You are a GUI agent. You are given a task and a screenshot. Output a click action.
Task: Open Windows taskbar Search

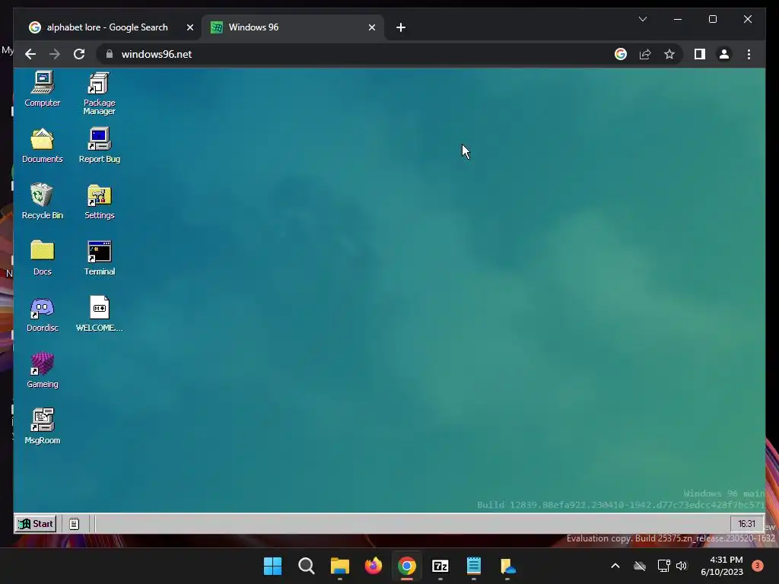pyautogui.click(x=306, y=566)
